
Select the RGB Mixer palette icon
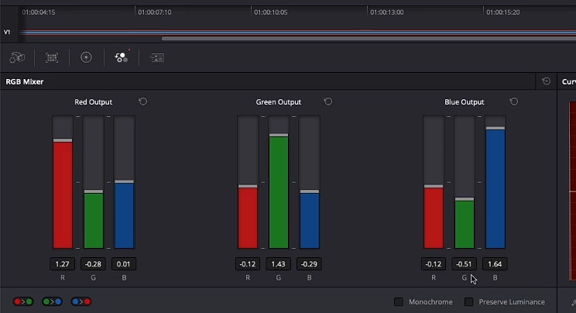pyautogui.click(x=122, y=57)
